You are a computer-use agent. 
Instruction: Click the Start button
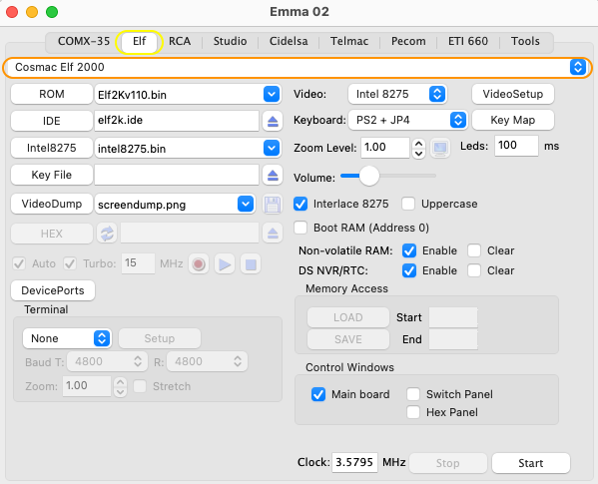[531, 463]
